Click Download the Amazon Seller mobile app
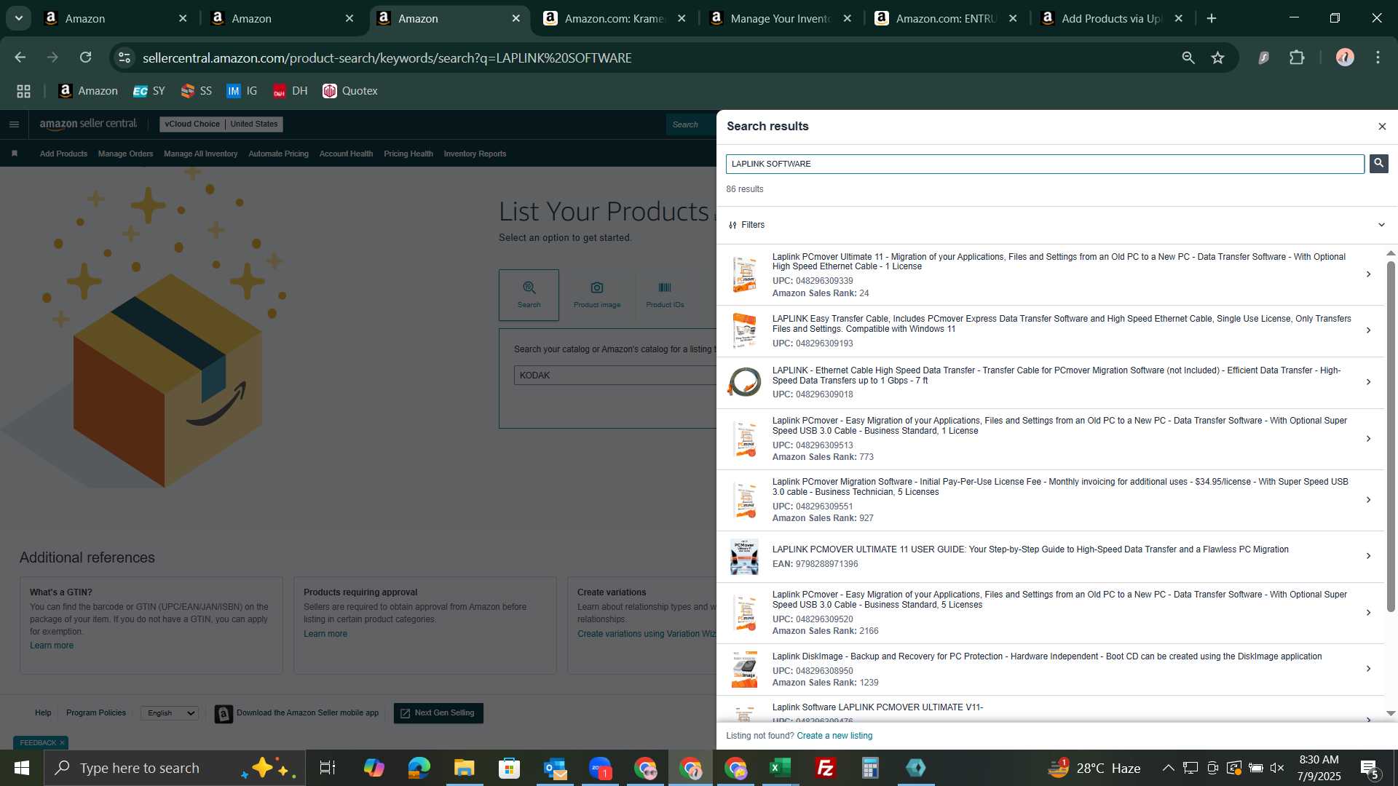The width and height of the screenshot is (1398, 786). point(297,713)
